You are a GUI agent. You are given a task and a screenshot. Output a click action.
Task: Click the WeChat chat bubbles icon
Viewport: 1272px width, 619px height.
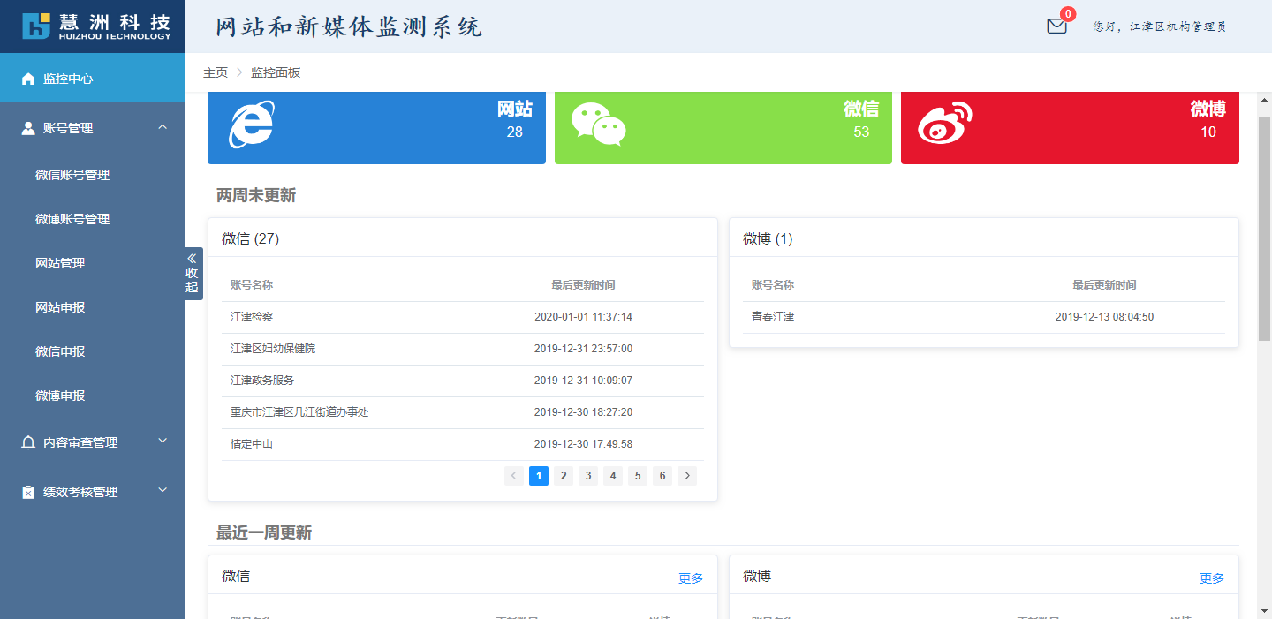(598, 125)
